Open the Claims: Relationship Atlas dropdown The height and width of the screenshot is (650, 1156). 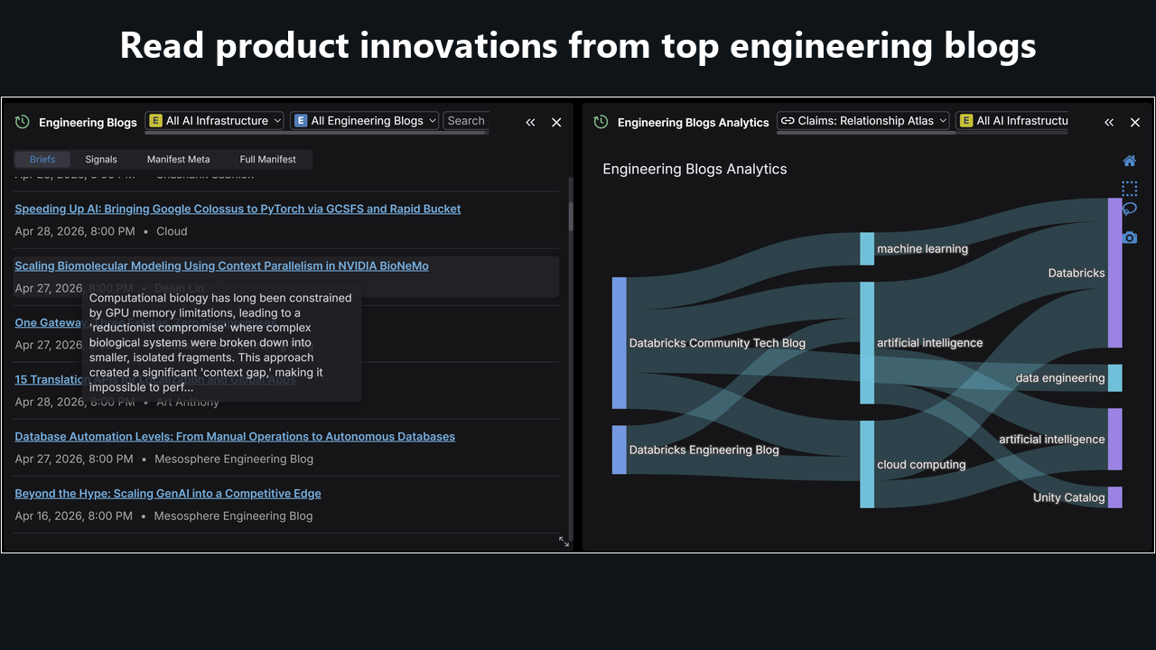pyautogui.click(x=863, y=121)
